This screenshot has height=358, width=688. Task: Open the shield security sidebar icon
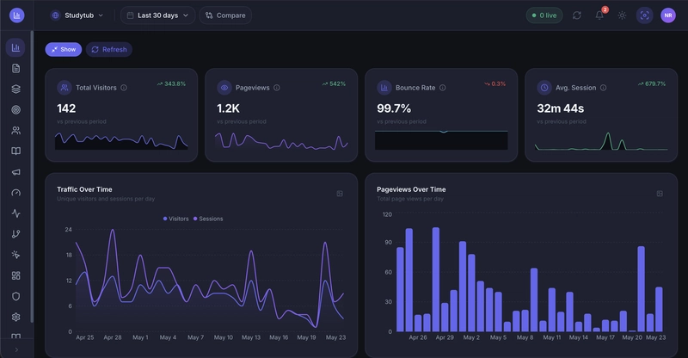click(15, 296)
